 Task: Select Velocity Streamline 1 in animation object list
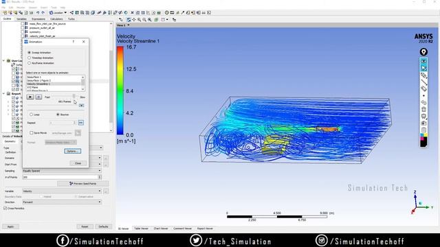[54, 84]
